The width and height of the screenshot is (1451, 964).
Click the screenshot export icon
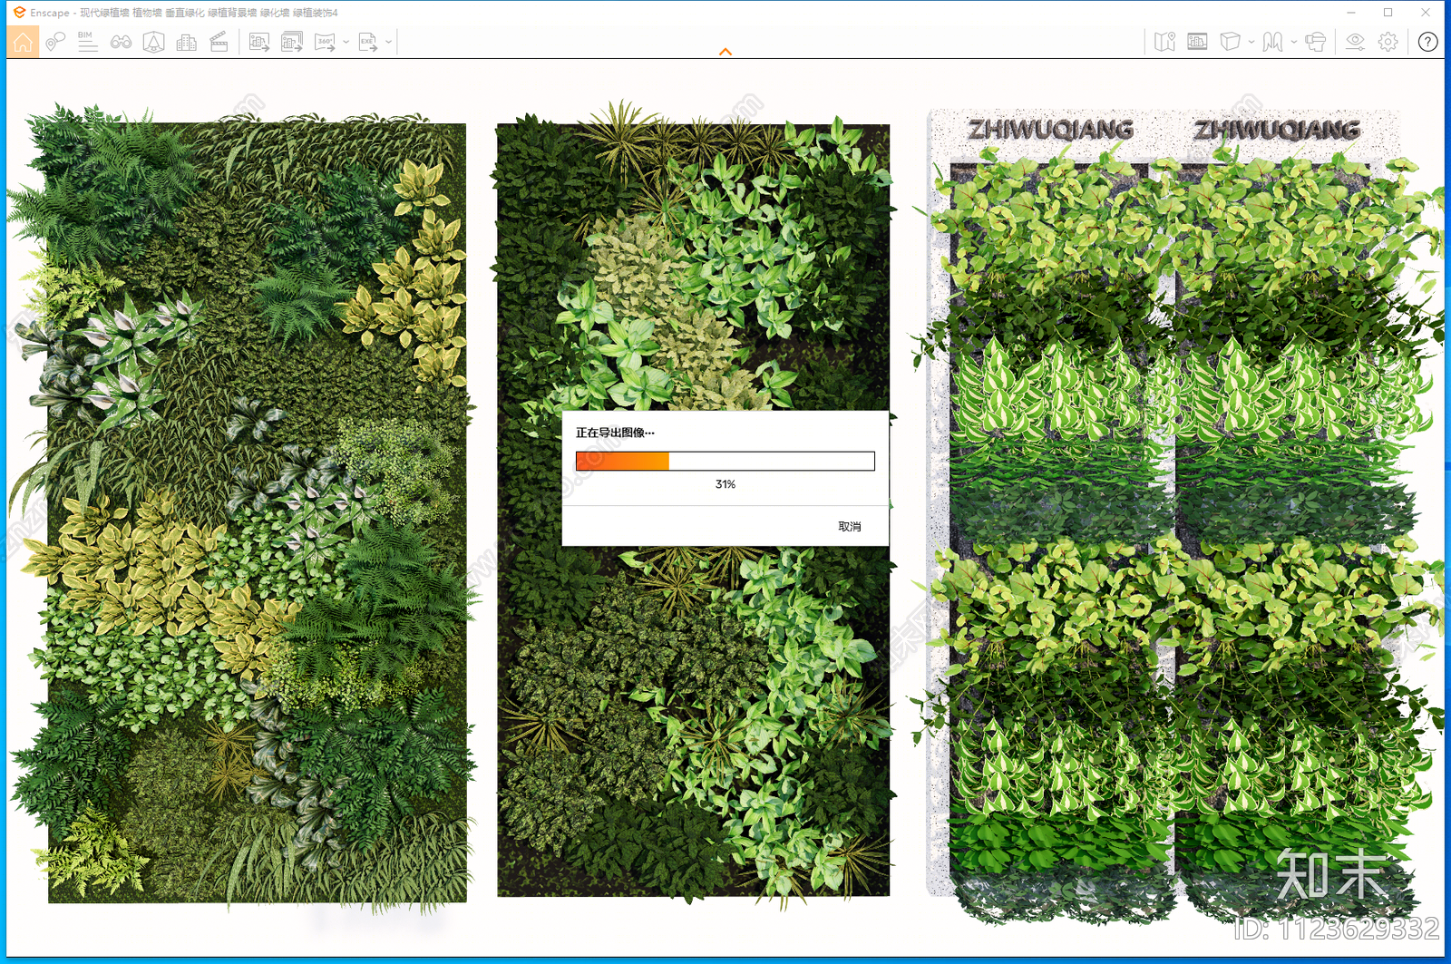coord(259,42)
